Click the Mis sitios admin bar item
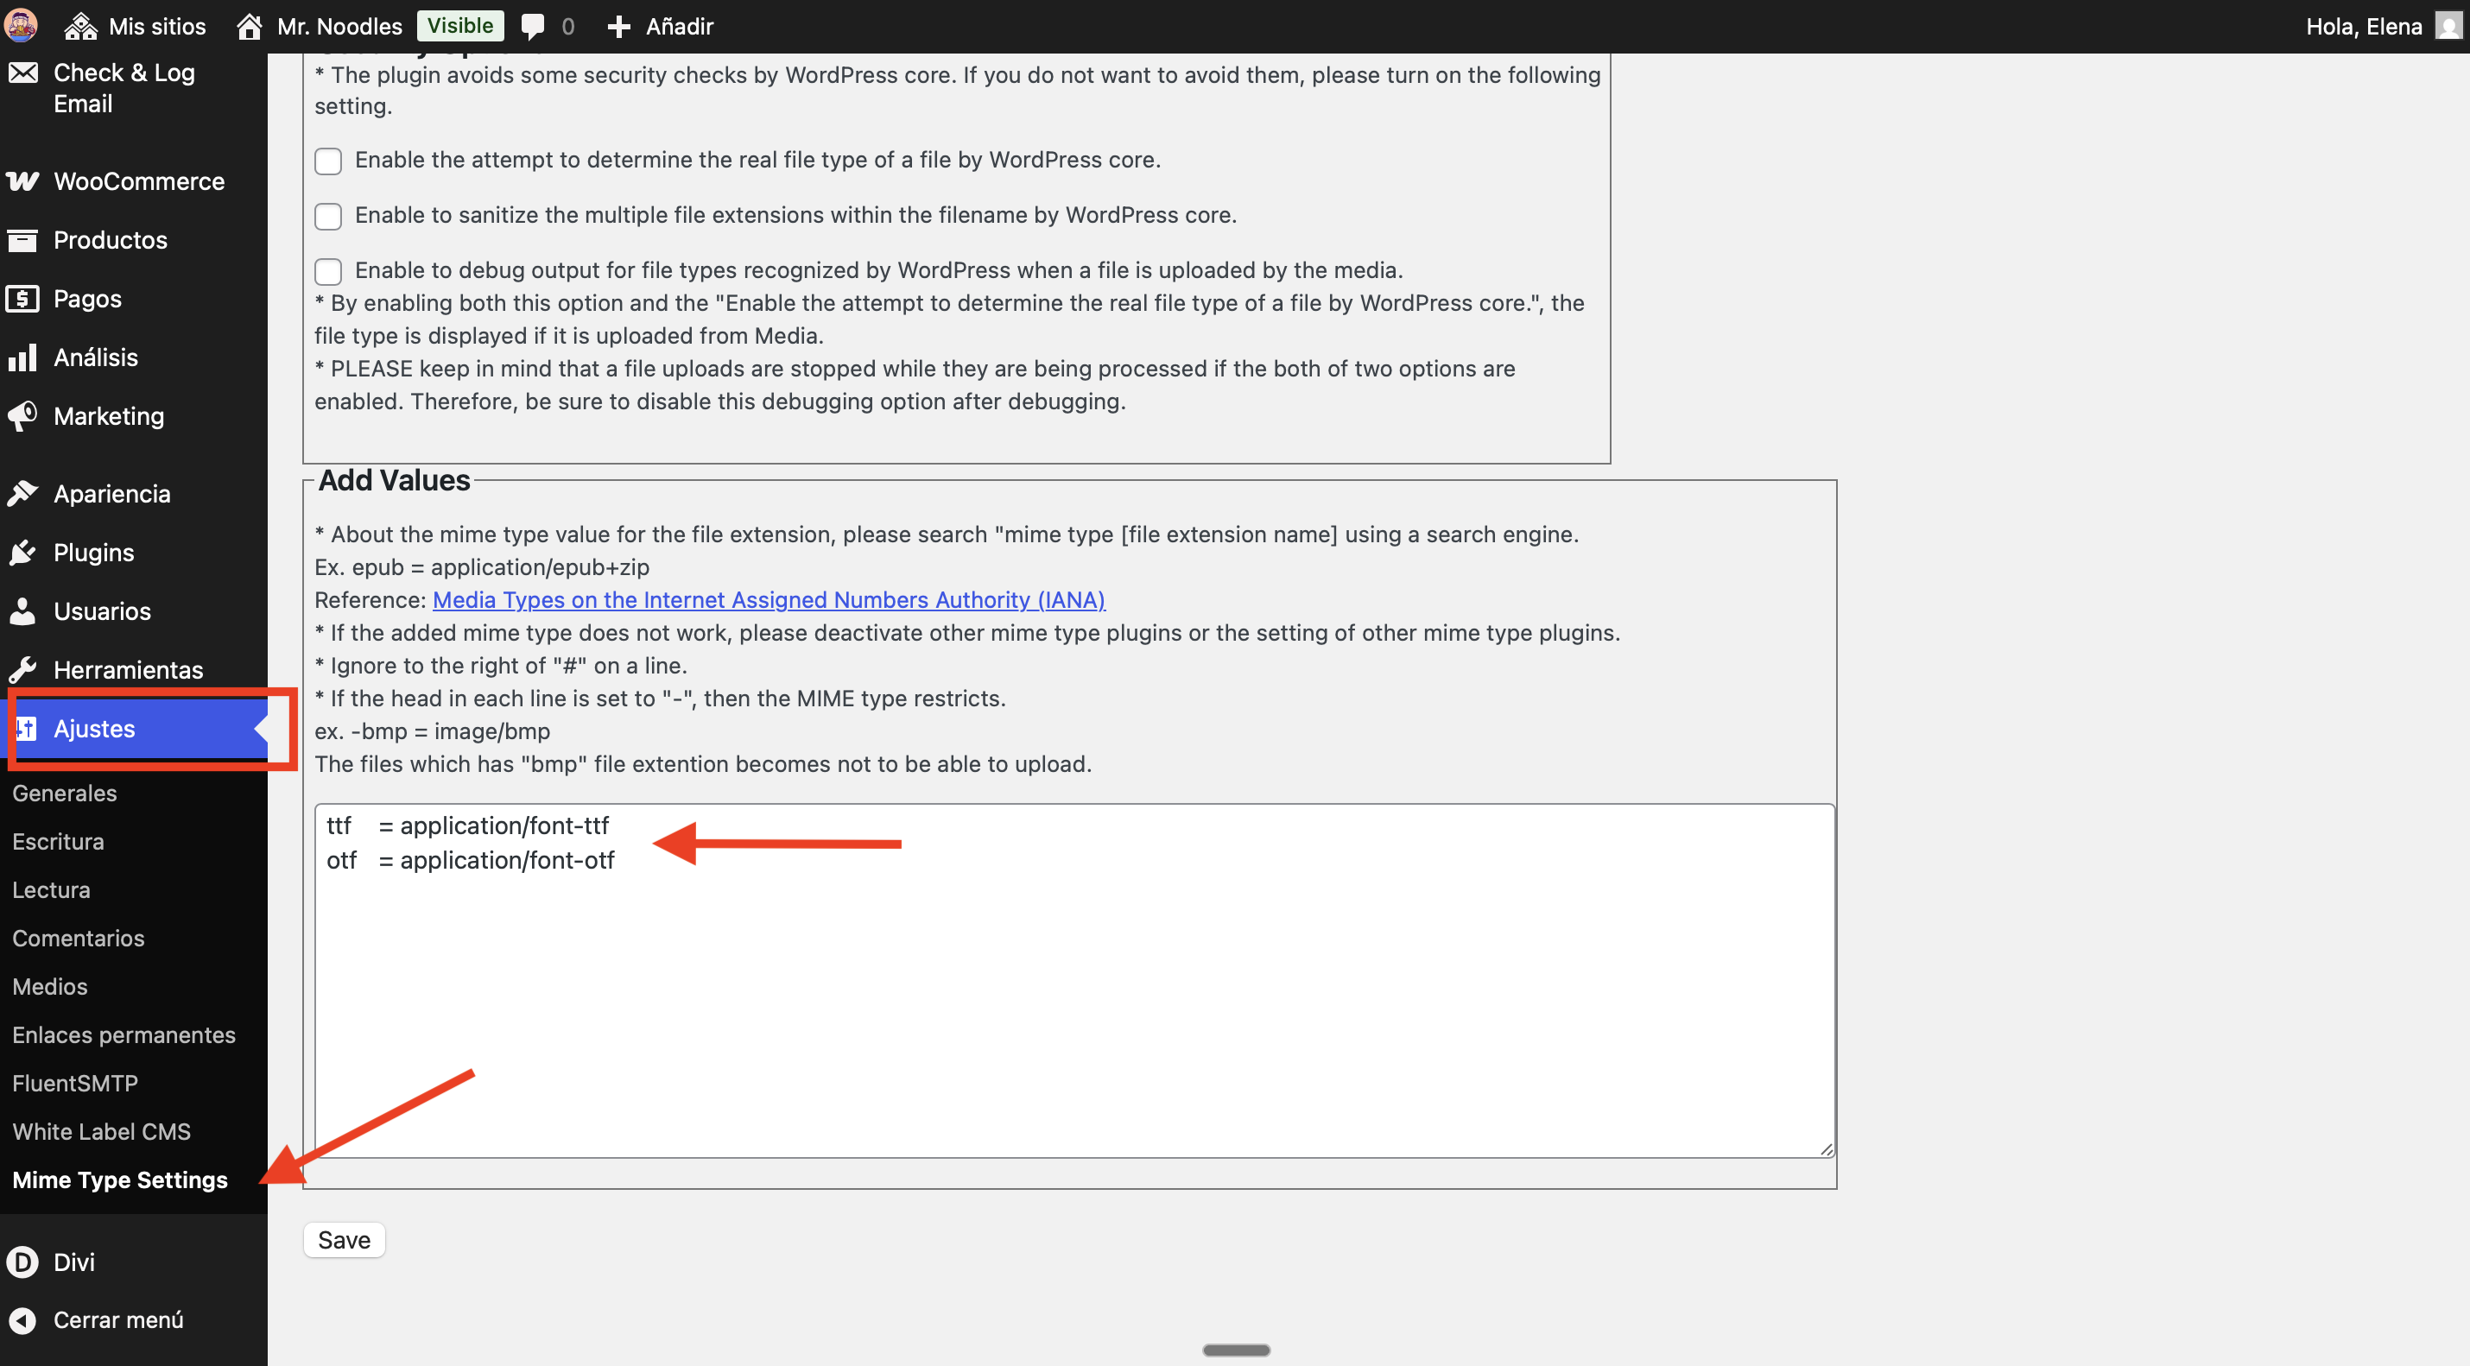This screenshot has height=1366, width=2470. tap(136, 26)
